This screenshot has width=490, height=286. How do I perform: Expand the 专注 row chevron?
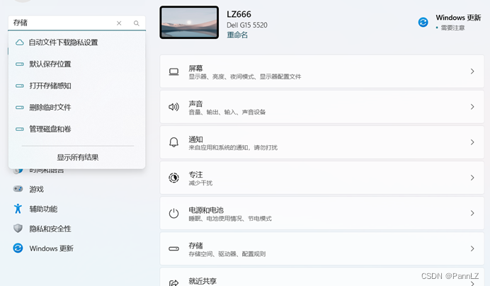pyautogui.click(x=472, y=178)
